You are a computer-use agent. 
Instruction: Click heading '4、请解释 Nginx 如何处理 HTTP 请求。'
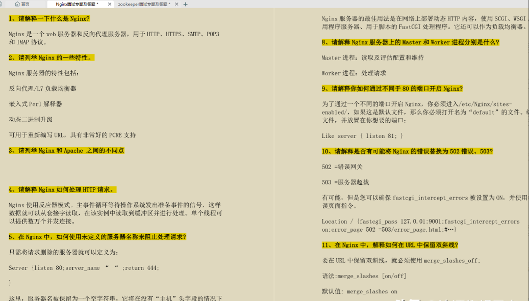[x=63, y=189]
